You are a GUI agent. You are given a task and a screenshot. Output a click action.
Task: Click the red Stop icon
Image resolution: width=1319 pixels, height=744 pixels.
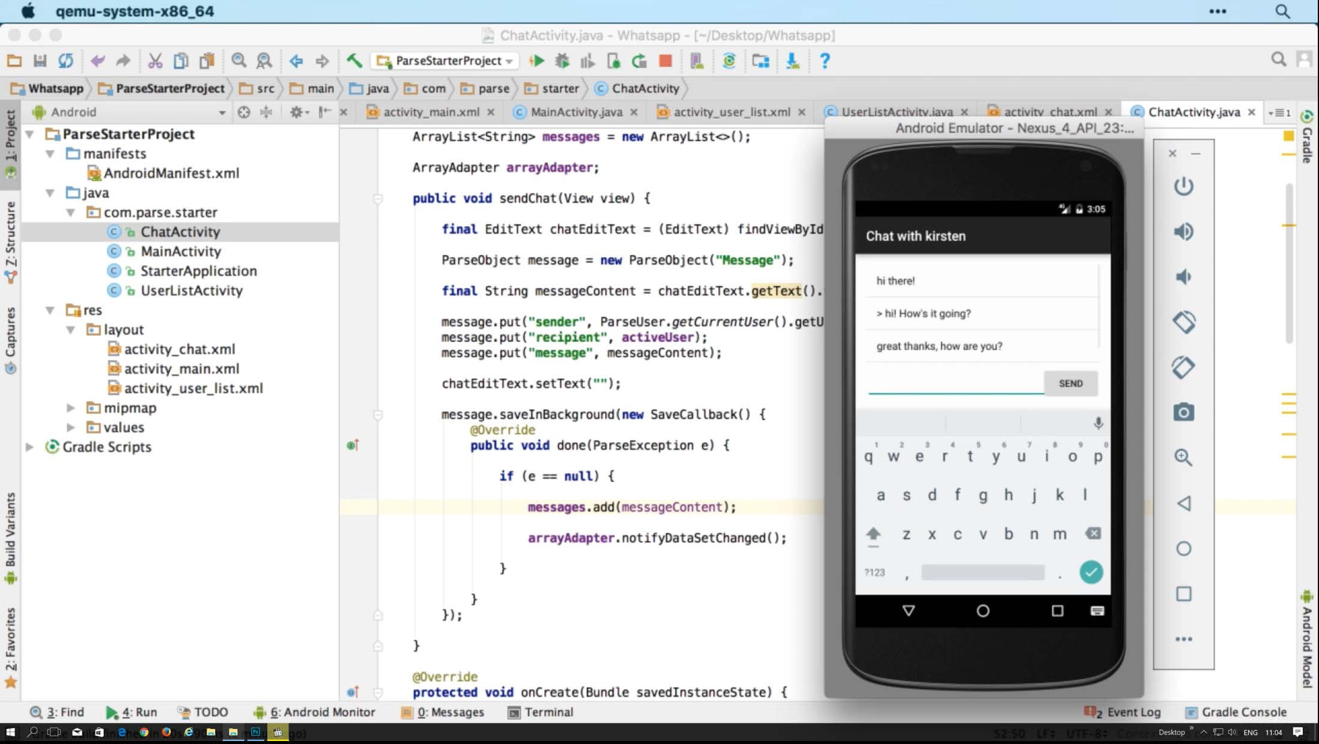click(x=665, y=61)
